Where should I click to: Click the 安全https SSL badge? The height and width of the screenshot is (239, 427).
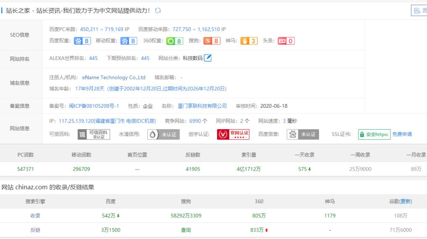click(x=374, y=134)
